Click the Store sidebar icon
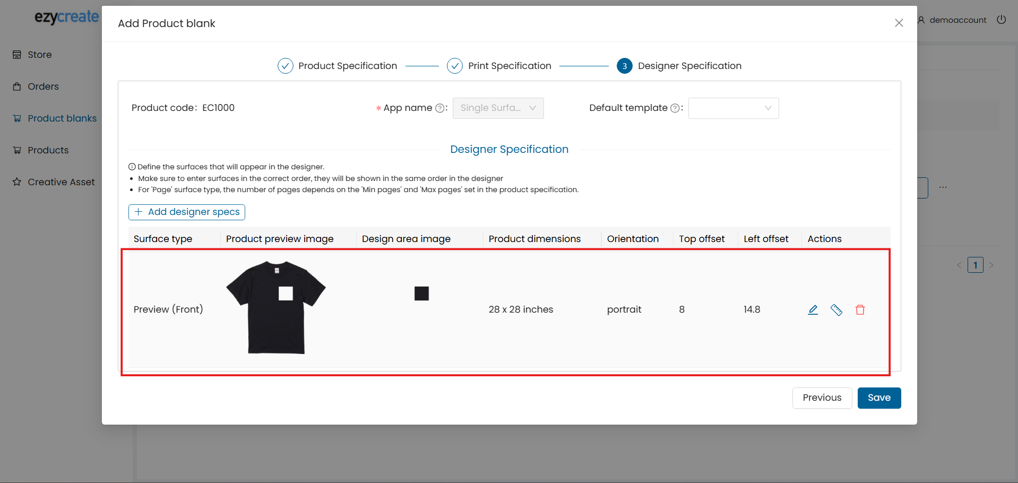This screenshot has height=483, width=1018. pyautogui.click(x=17, y=55)
